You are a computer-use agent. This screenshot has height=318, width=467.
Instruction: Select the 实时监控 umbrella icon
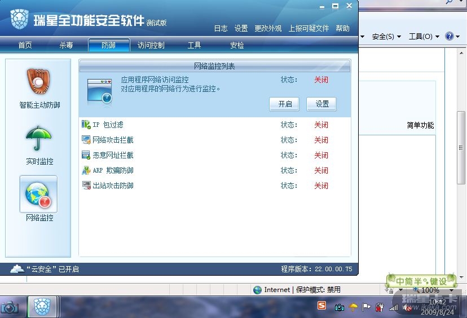click(x=39, y=138)
